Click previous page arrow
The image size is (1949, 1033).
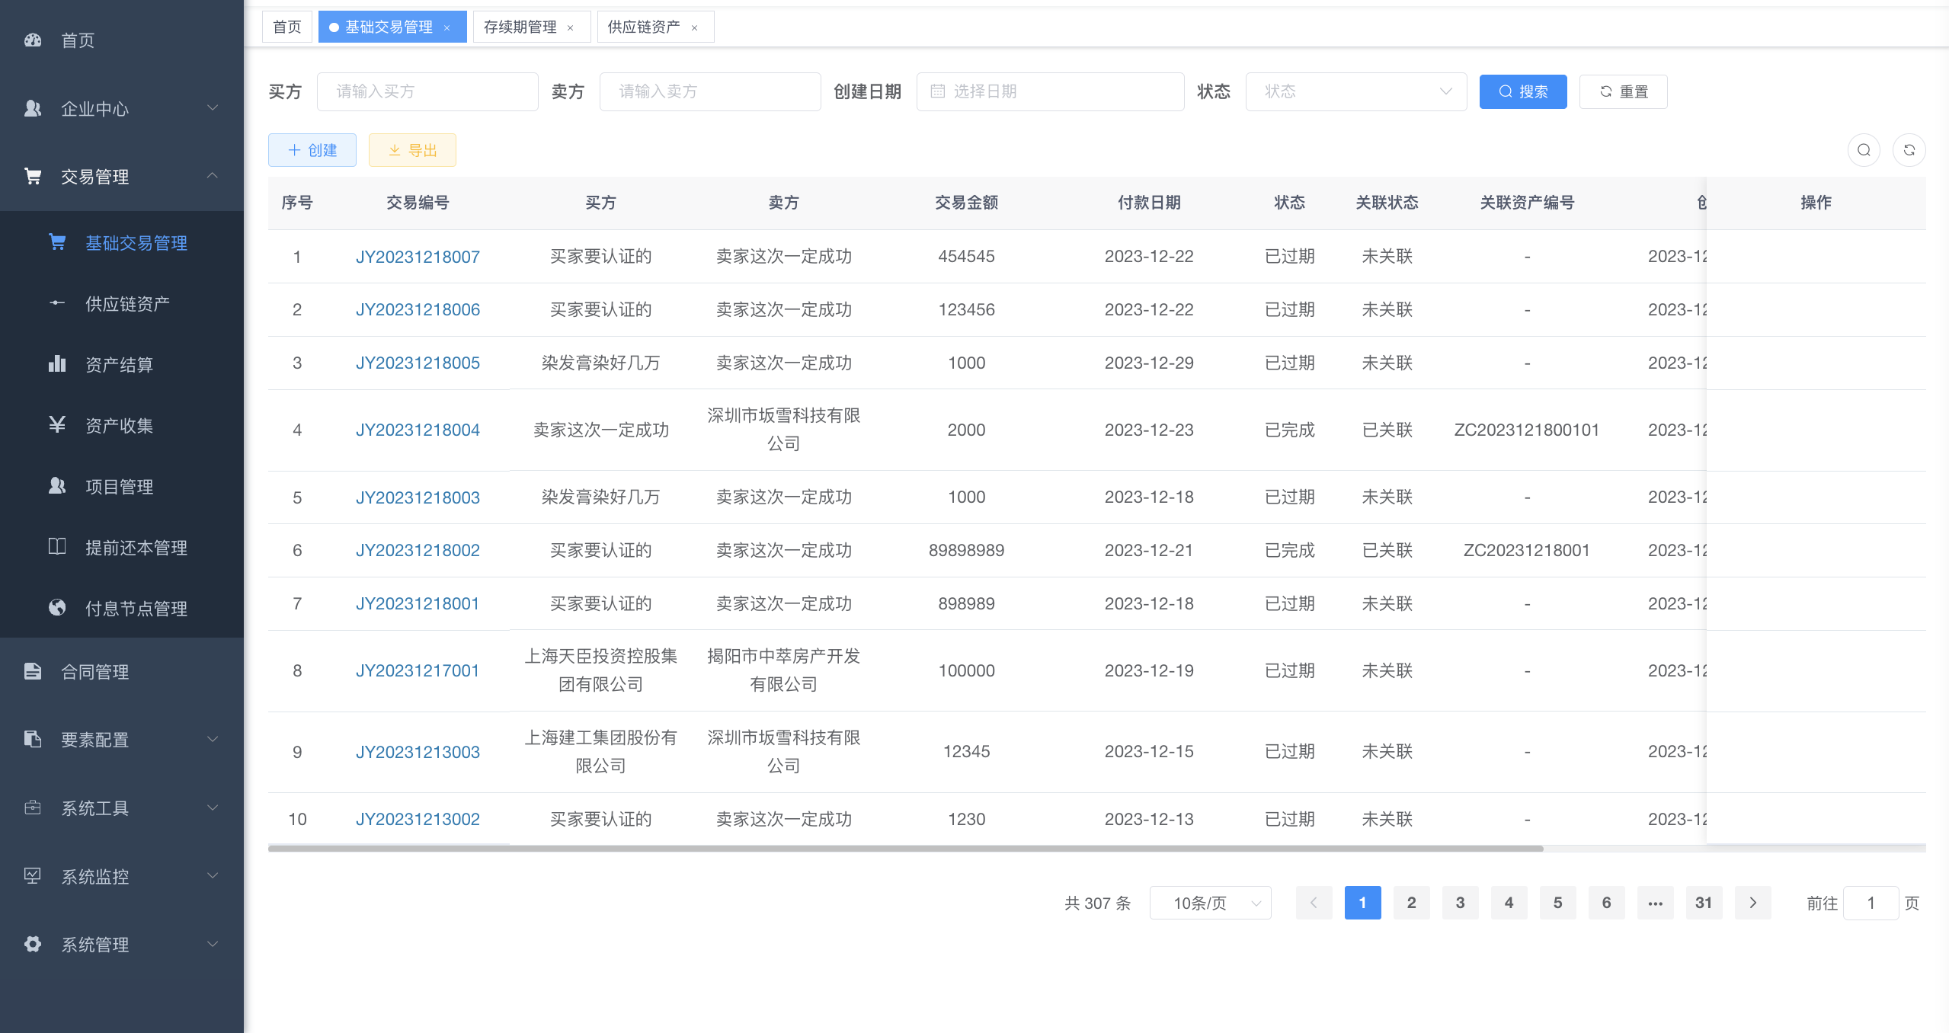1314,903
